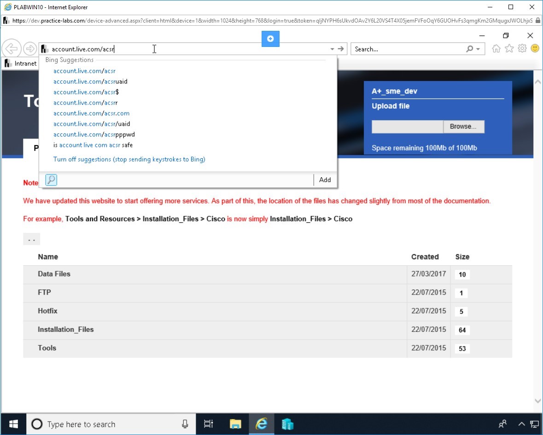
Task: Open the Windows Start button
Action: point(13,424)
